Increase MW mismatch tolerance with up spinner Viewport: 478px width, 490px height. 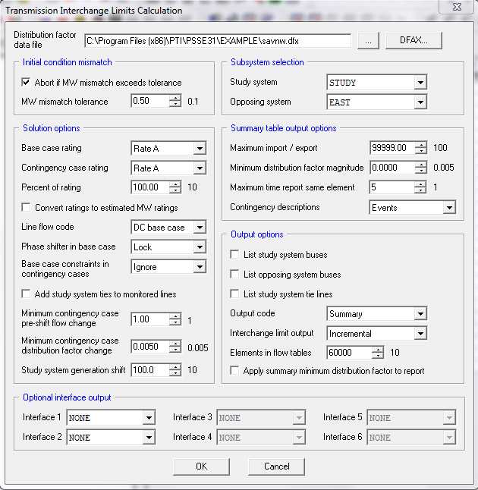tap(175, 98)
